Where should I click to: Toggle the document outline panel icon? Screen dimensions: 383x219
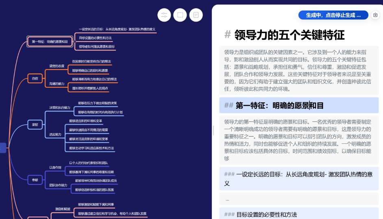(196, 15)
